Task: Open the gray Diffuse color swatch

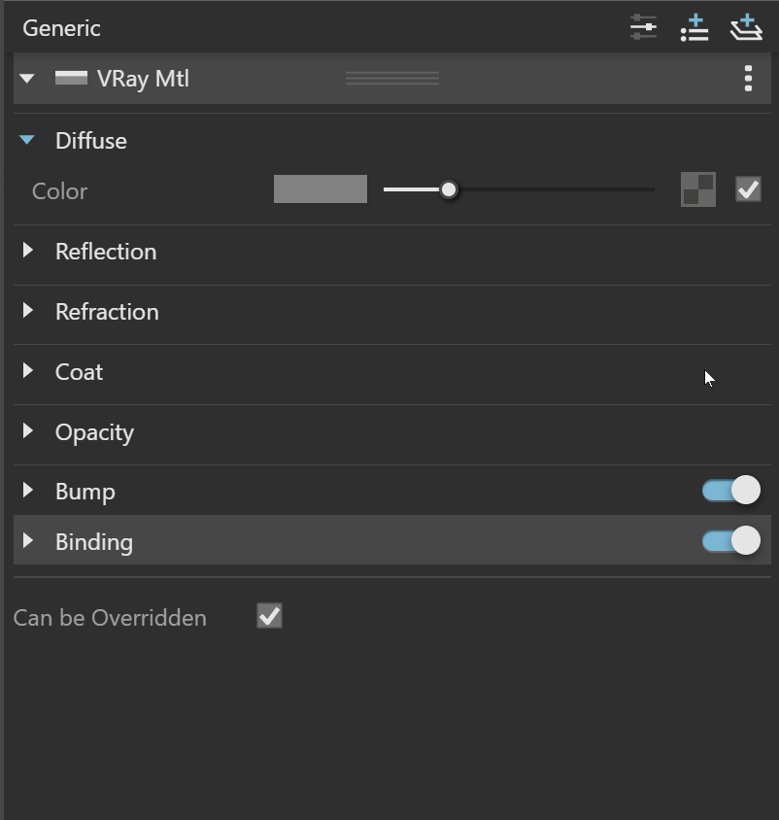Action: click(321, 188)
